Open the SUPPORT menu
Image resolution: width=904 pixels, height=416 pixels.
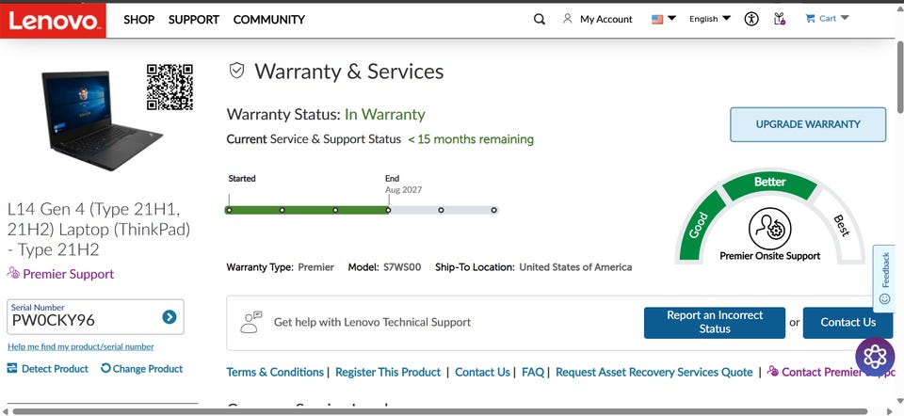pos(194,20)
